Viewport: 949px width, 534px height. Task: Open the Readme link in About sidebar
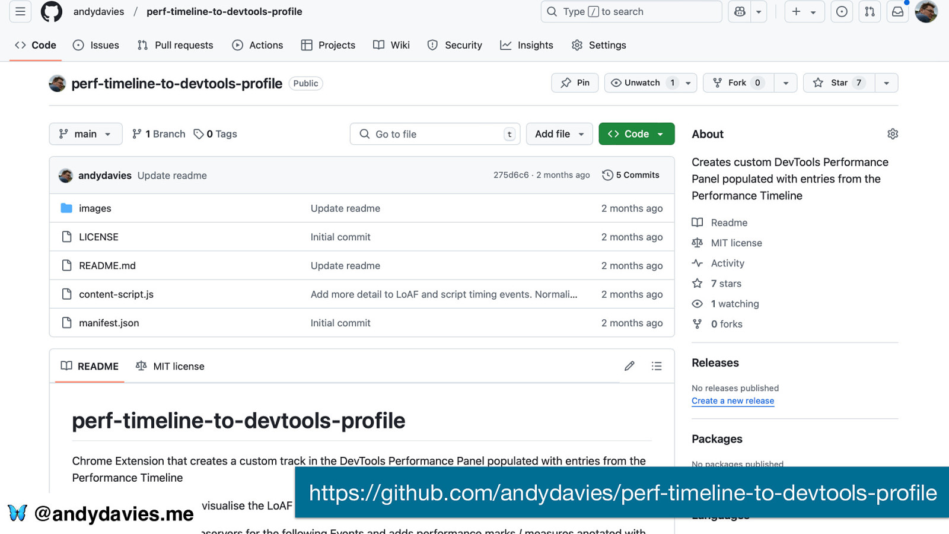(720, 223)
